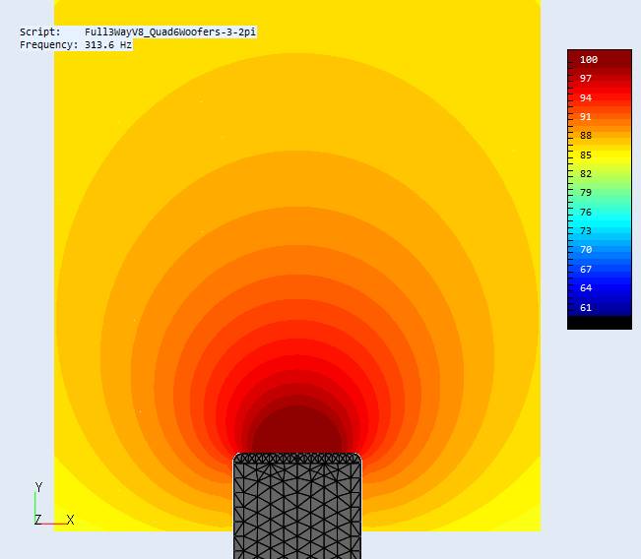Click the X axis label of triad
Viewport: 641px width, 559px height.
[x=70, y=520]
